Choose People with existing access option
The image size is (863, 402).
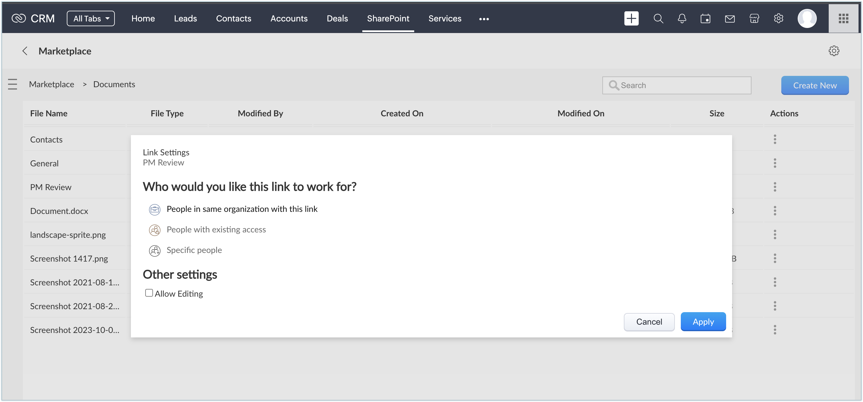pyautogui.click(x=216, y=230)
